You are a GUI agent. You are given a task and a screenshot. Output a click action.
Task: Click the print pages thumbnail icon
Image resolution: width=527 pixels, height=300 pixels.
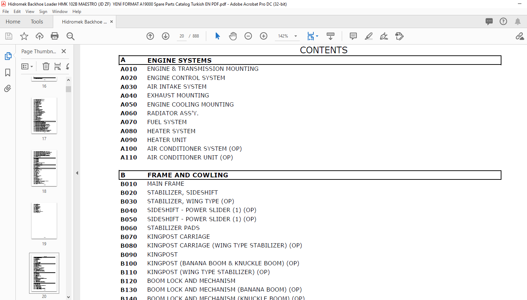click(57, 66)
